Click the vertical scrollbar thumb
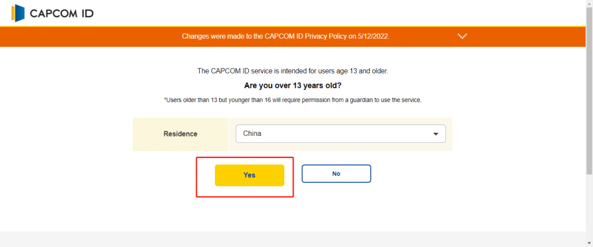The width and height of the screenshot is (593, 247). [589, 91]
